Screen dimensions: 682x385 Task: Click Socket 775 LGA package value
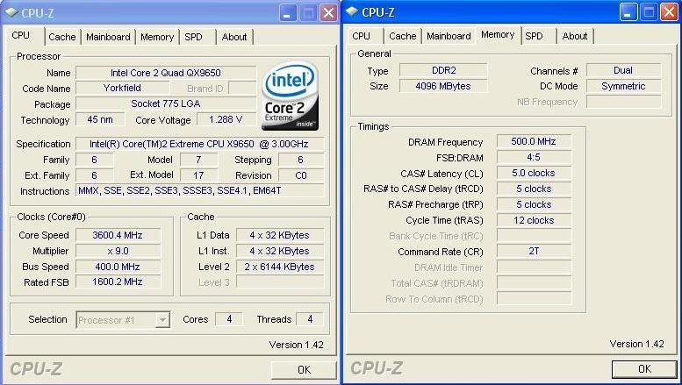click(166, 103)
